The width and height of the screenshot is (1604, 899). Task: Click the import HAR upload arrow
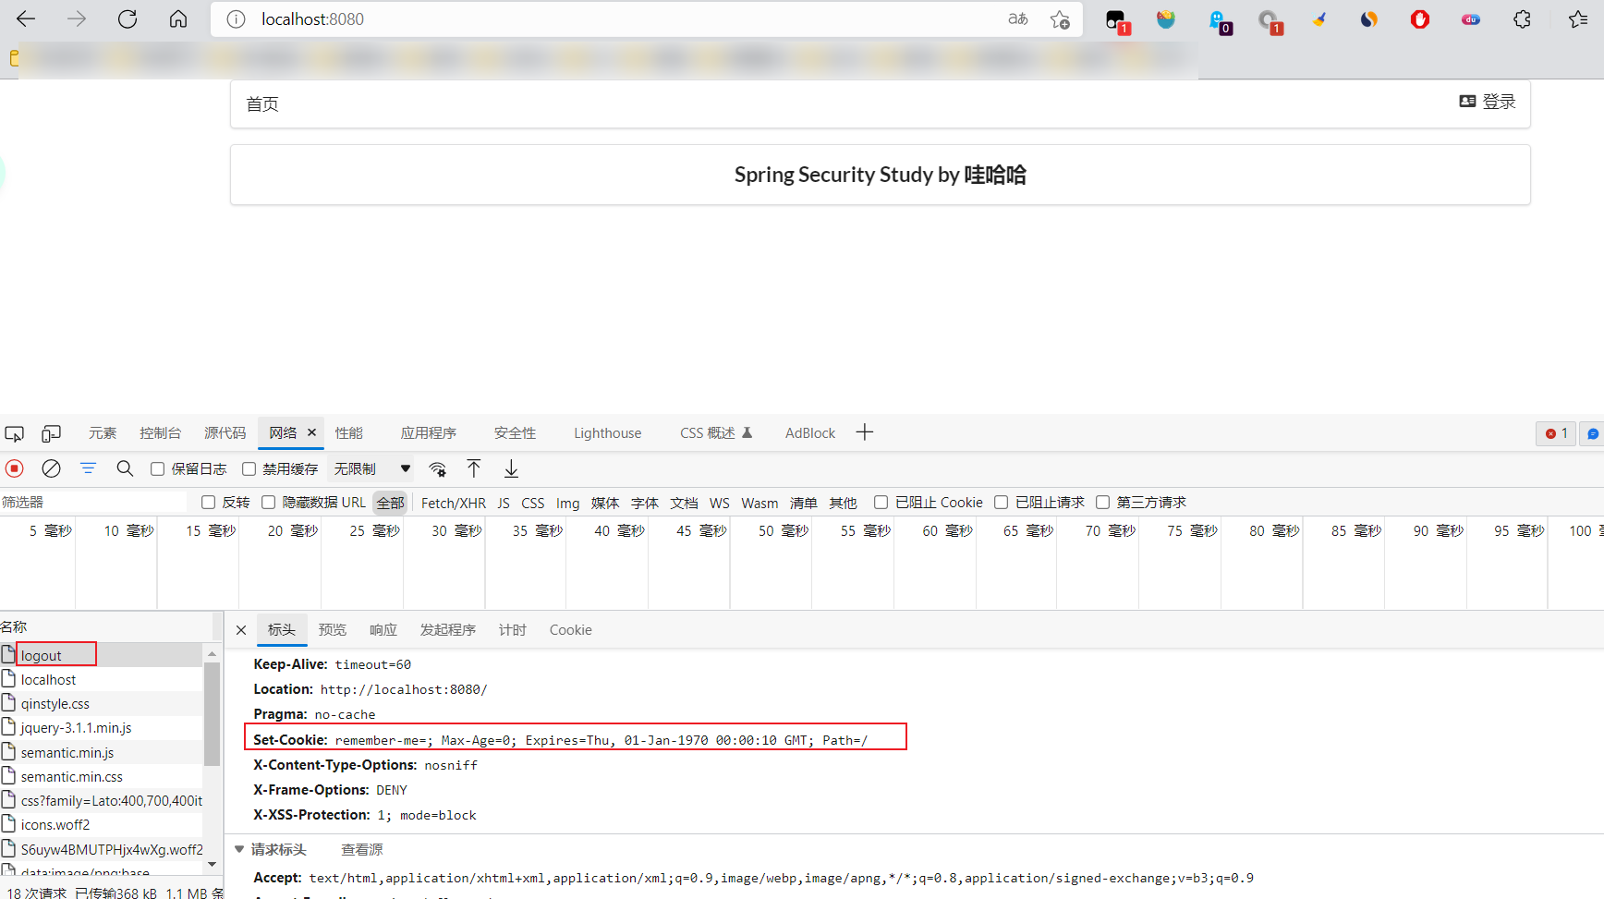(474, 468)
